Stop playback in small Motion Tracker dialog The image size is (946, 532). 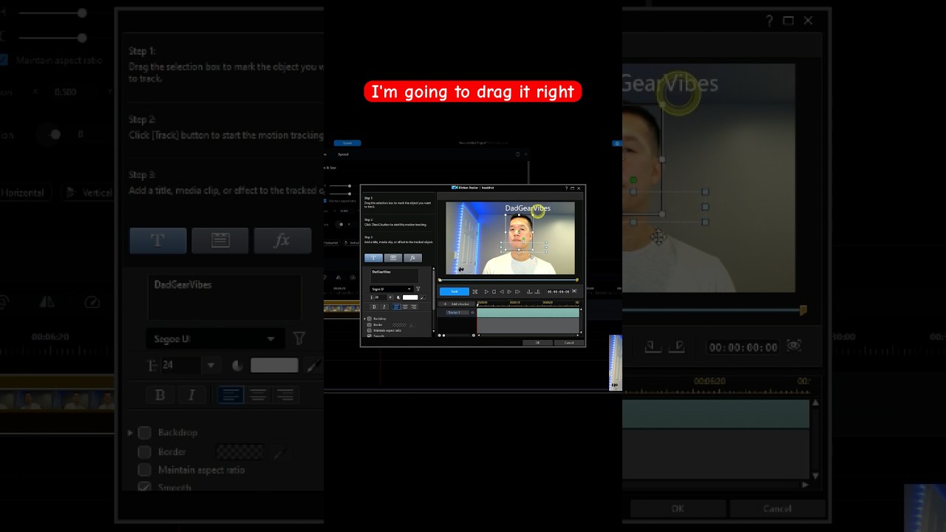pos(494,291)
